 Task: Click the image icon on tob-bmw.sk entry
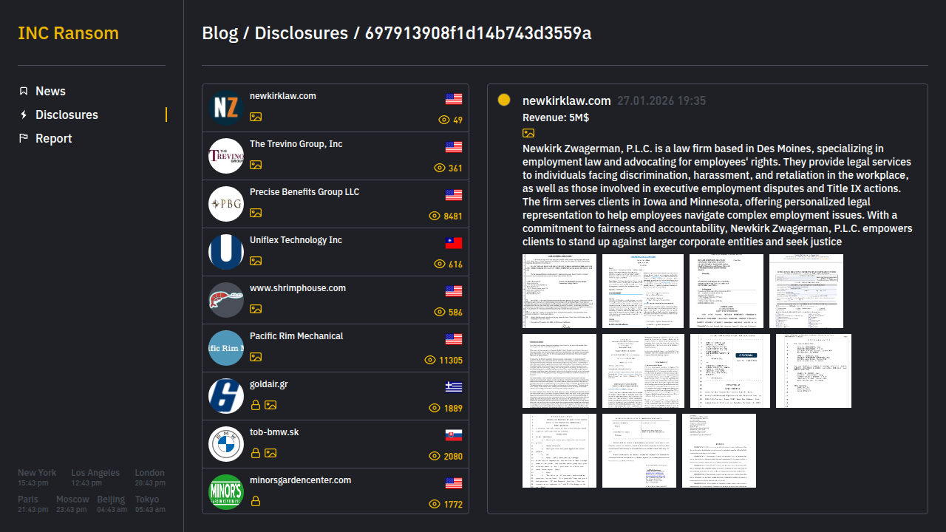pyautogui.click(x=270, y=453)
